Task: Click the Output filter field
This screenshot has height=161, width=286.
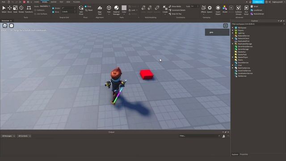Action: pos(200,136)
